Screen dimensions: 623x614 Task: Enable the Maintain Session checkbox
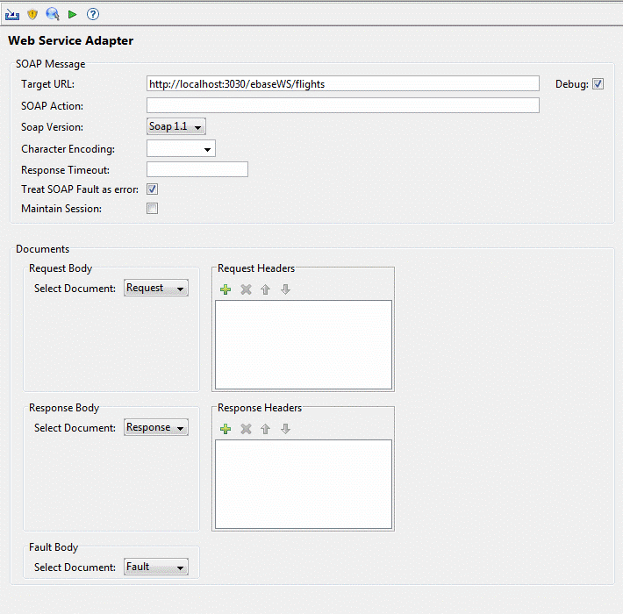pos(153,209)
